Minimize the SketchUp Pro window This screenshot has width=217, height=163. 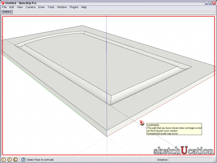click(x=206, y=3)
